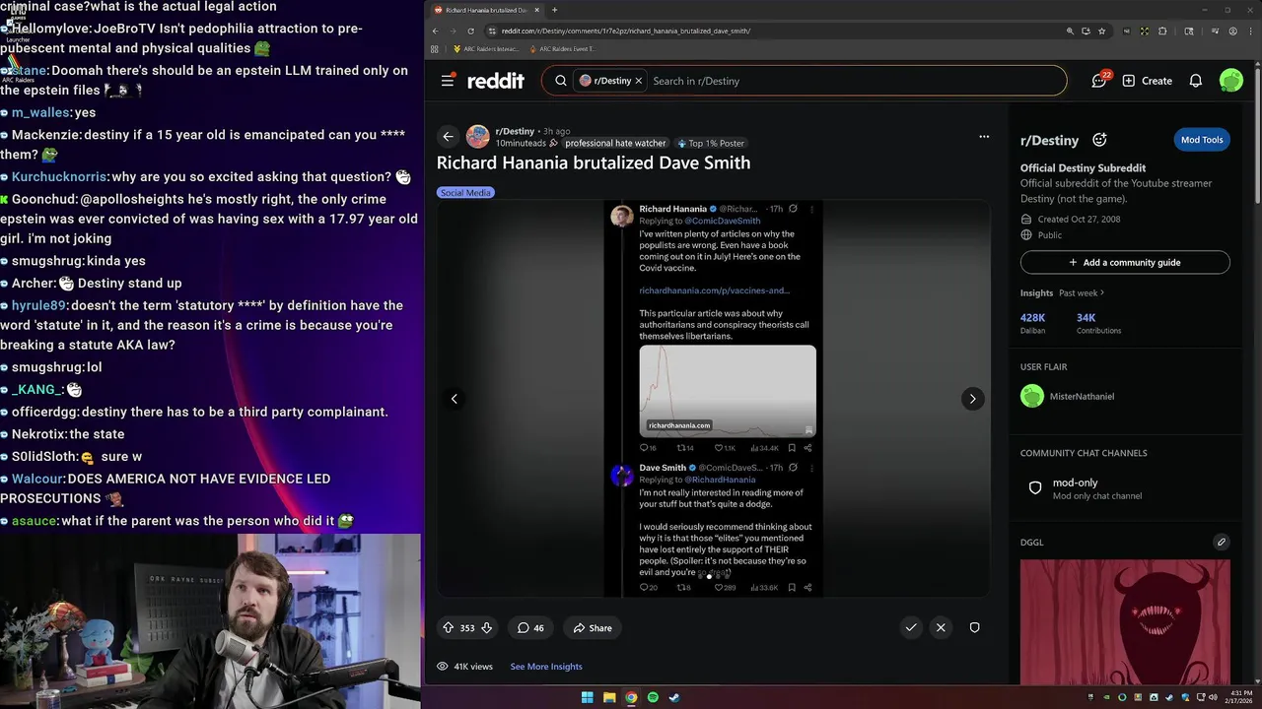Screen dimensions: 1262x709
Task: Open user 10minuteads profile
Action: [x=521, y=143]
